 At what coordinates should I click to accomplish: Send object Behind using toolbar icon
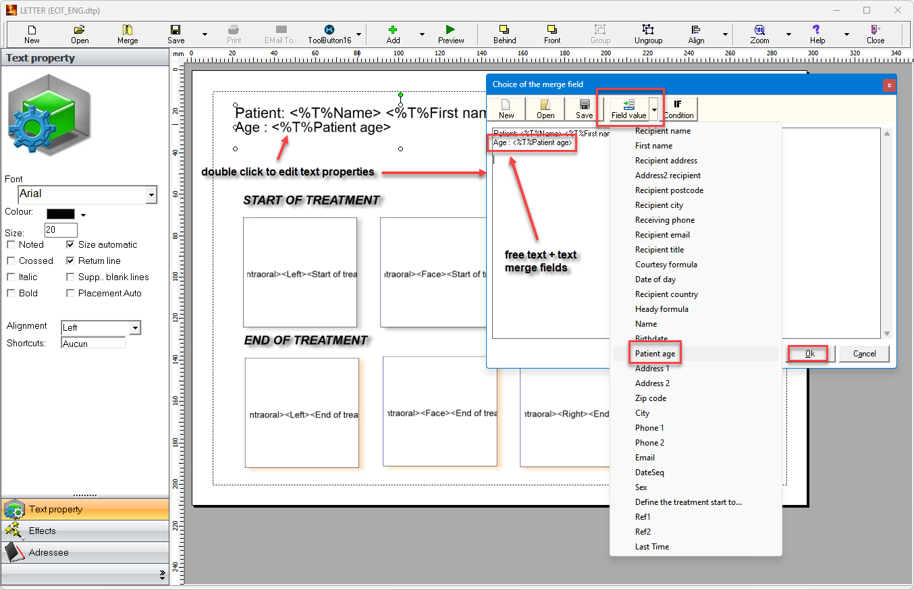pyautogui.click(x=504, y=30)
